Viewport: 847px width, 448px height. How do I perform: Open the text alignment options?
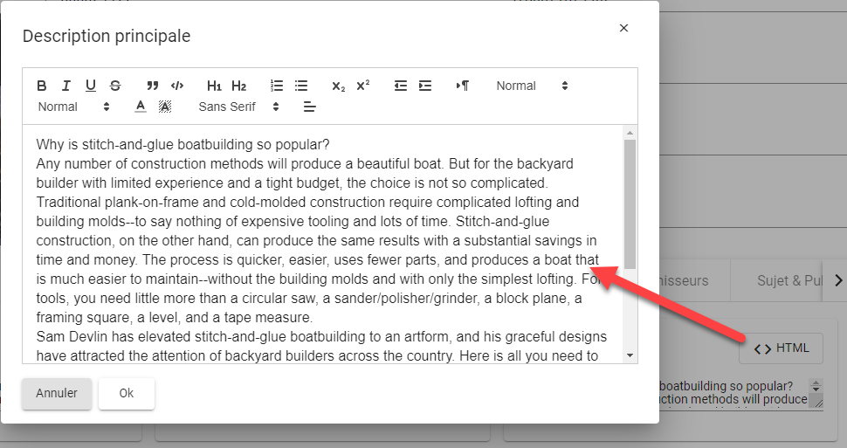tap(309, 107)
